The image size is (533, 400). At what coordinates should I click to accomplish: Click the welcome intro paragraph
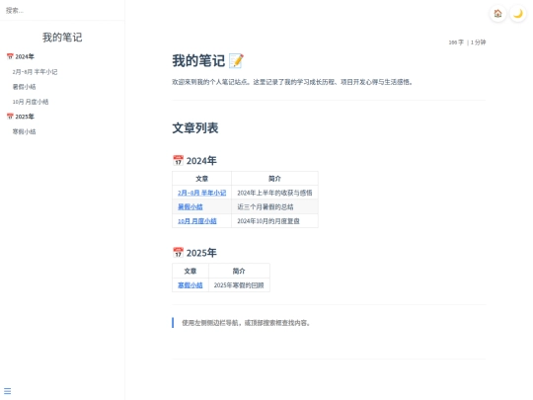293,82
